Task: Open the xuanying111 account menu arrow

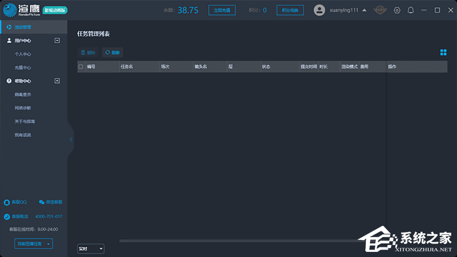Action: (364, 10)
